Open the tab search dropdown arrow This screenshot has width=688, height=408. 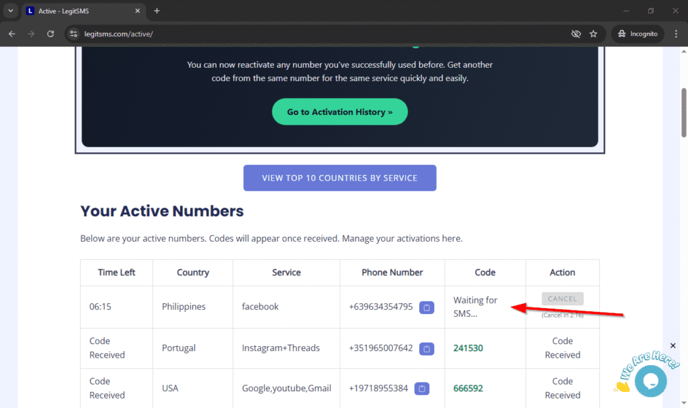point(9,11)
